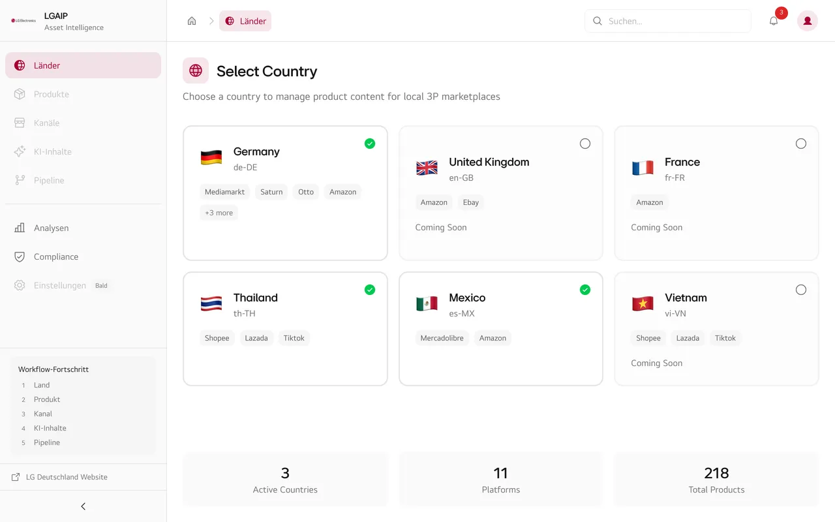The image size is (835, 522).
Task: Click the Tiktok tag on Thailand card
Action: tap(294, 338)
